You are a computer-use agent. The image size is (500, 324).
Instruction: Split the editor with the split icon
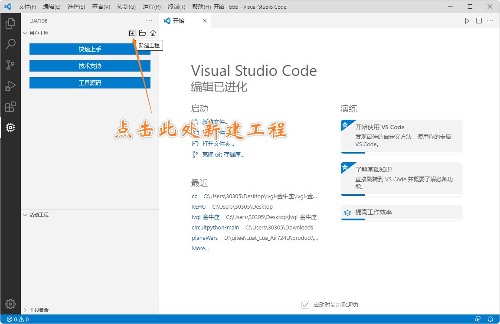[x=479, y=21]
